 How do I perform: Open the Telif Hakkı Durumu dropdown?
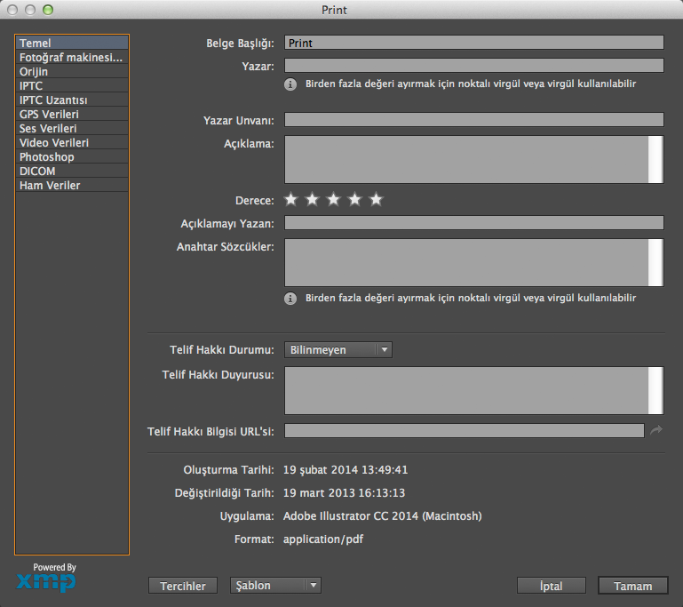coord(338,350)
